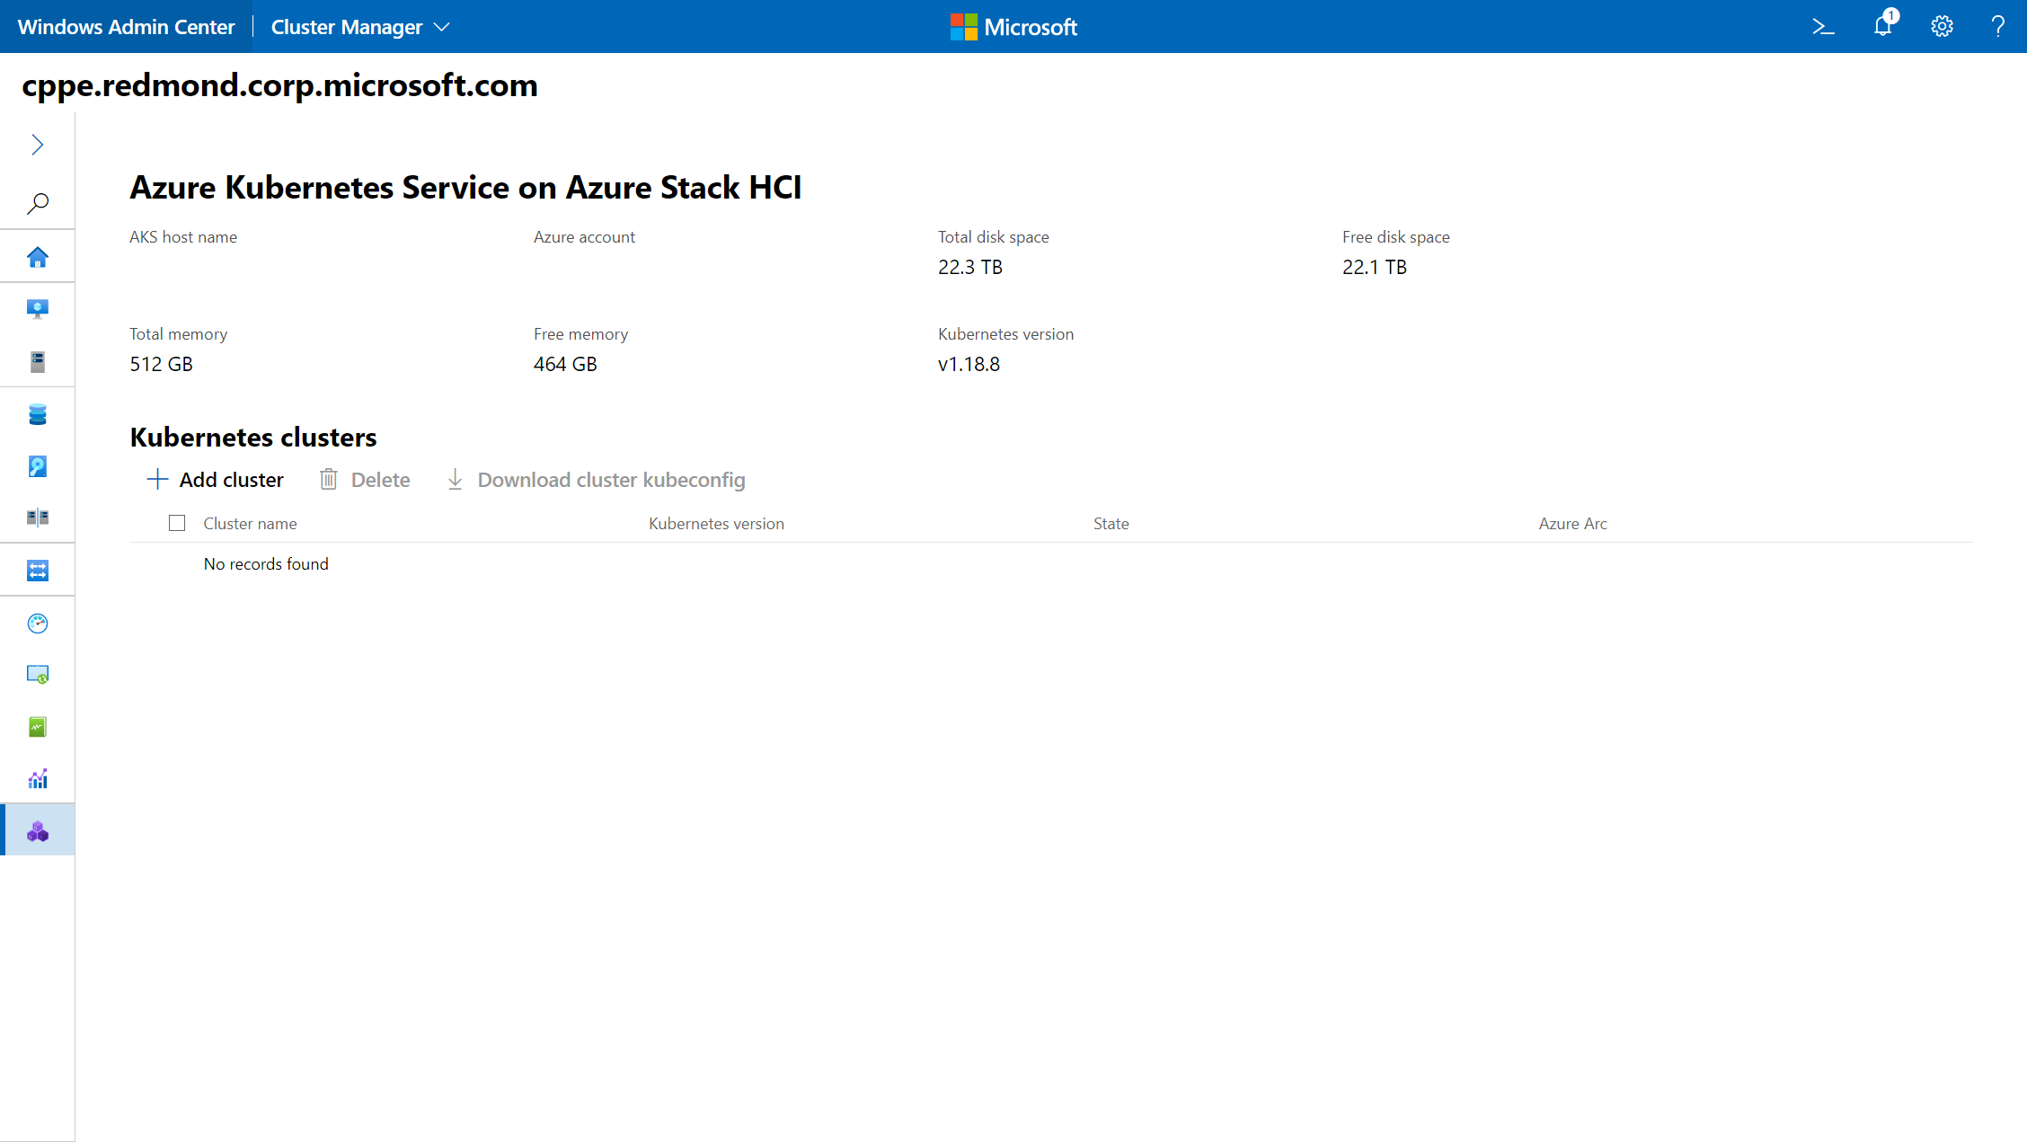Click the Free memory value 464 GB
The width and height of the screenshot is (2027, 1142).
[565, 364]
